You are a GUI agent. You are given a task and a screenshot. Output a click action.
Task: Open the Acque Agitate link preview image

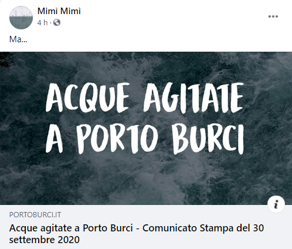coord(146,128)
